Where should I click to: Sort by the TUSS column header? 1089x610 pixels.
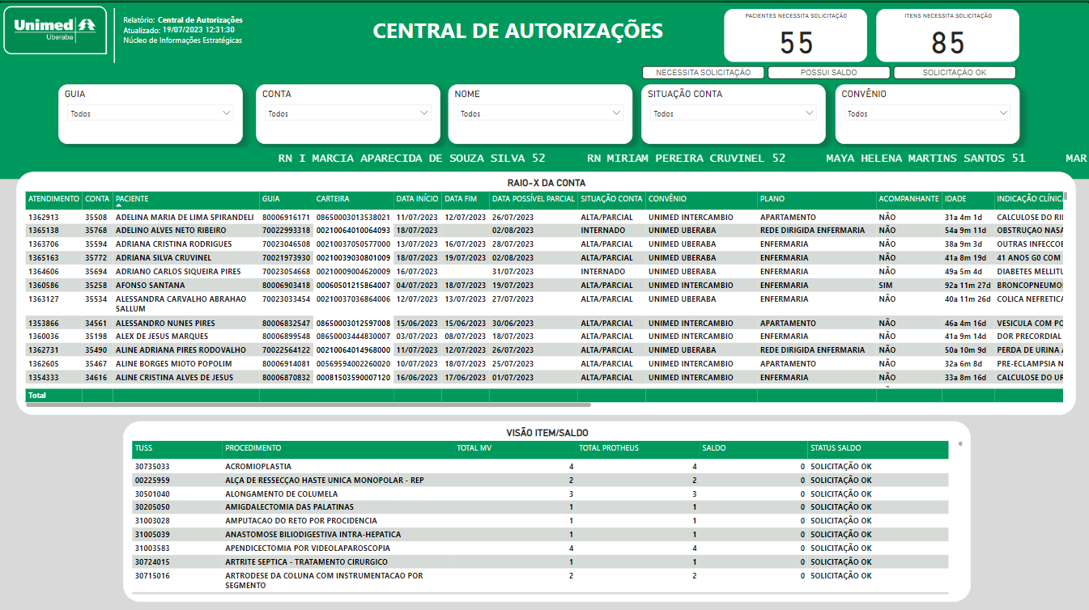[x=144, y=448]
